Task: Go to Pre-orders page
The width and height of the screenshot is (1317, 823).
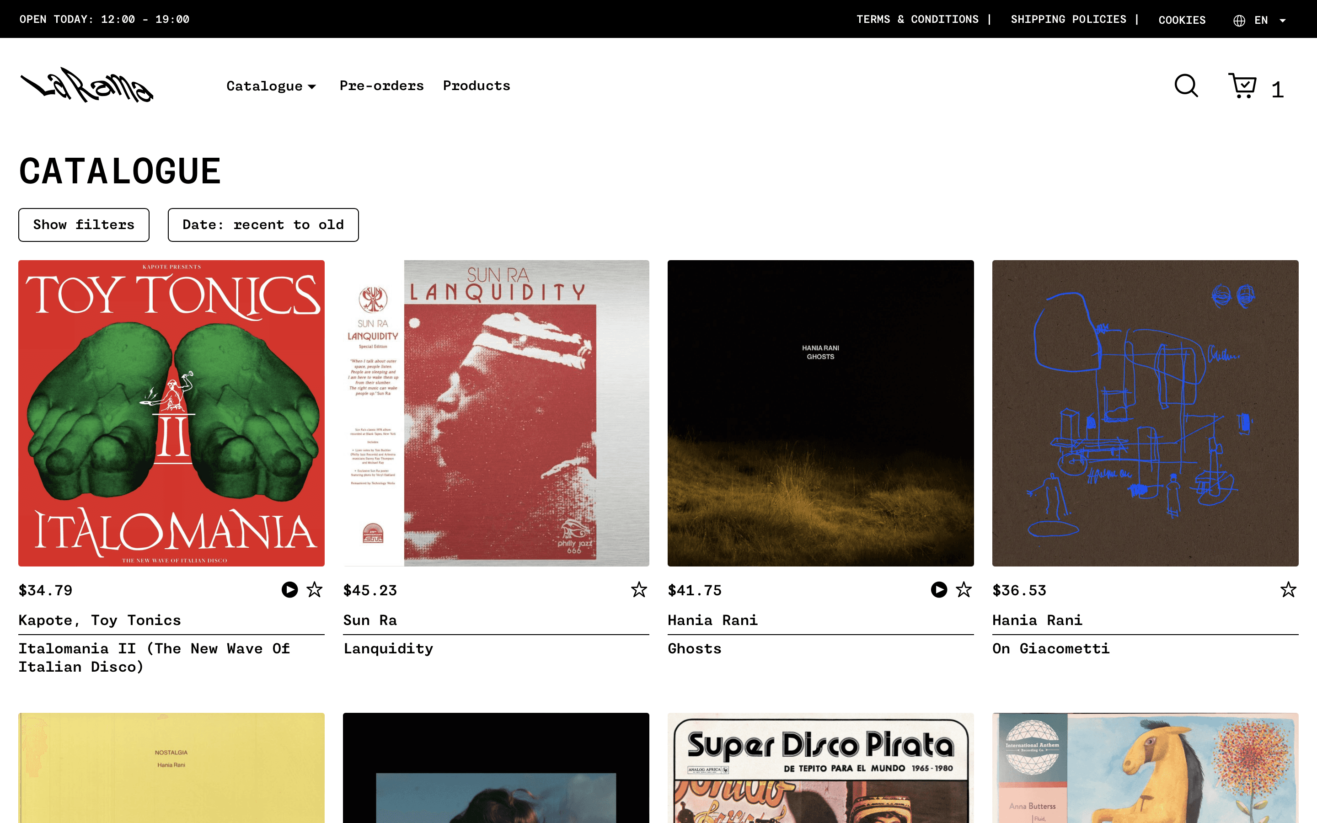Action: pyautogui.click(x=381, y=86)
